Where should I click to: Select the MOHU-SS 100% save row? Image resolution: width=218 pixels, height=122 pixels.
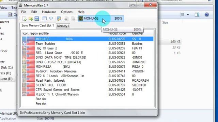coord(88,39)
